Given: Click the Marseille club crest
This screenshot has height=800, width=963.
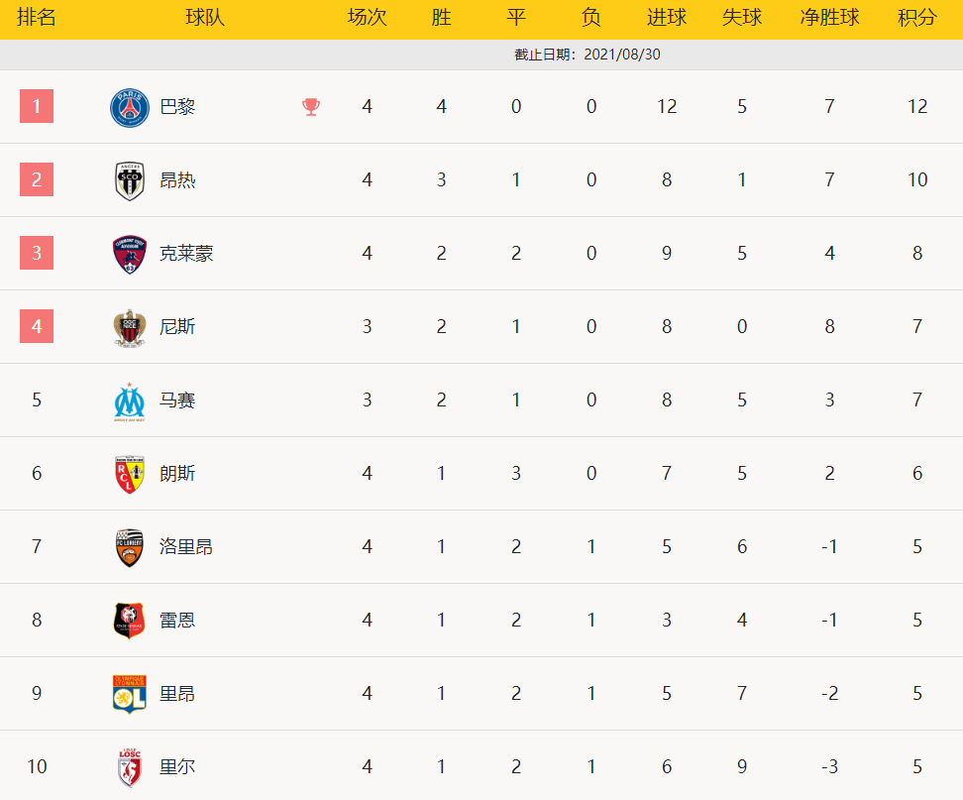Looking at the screenshot, I should point(129,400).
